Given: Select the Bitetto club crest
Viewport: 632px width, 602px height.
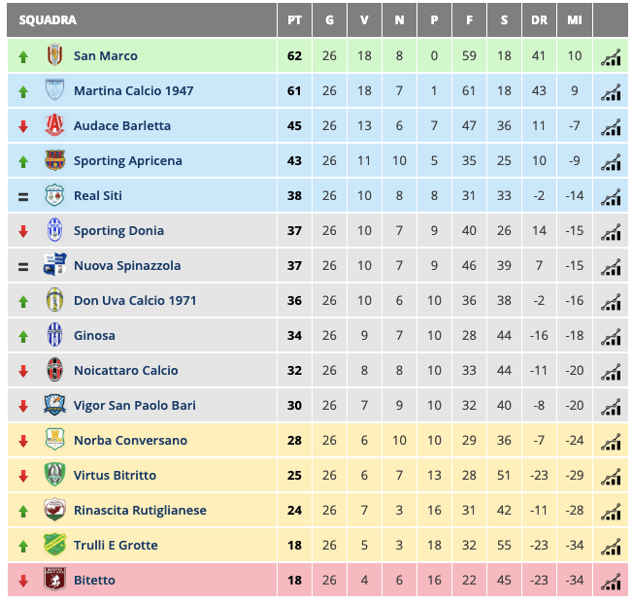Looking at the screenshot, I should pos(54,581).
